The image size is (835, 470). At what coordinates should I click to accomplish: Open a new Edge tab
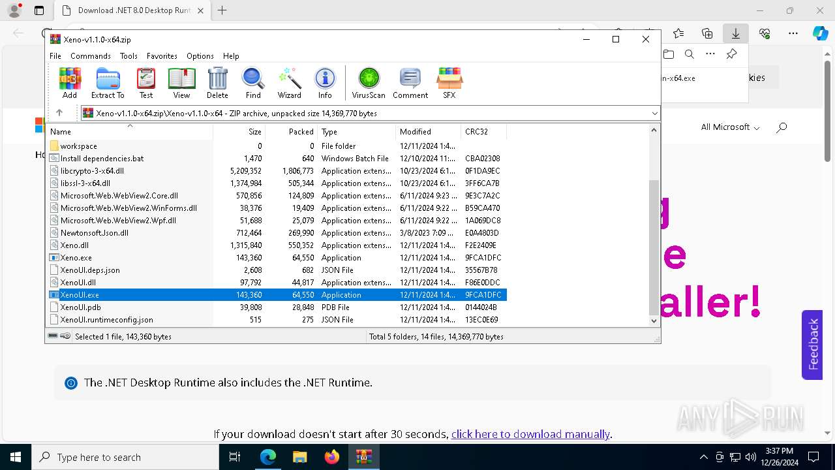(222, 10)
